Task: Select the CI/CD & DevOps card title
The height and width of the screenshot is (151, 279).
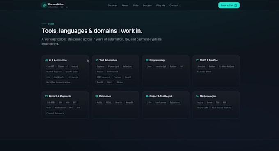Action: (209, 60)
